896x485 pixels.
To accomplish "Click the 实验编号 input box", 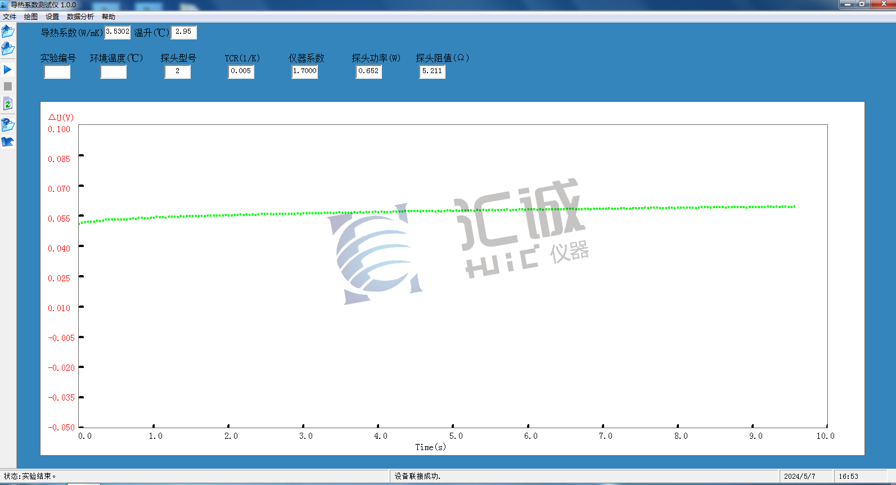I will click(x=57, y=72).
